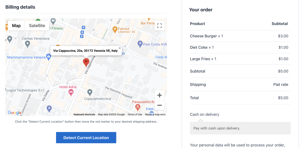Viewport: 302px width, 148px height.
Task: Click the Mammamamma Venezia shopping icon
Action: 49,57
